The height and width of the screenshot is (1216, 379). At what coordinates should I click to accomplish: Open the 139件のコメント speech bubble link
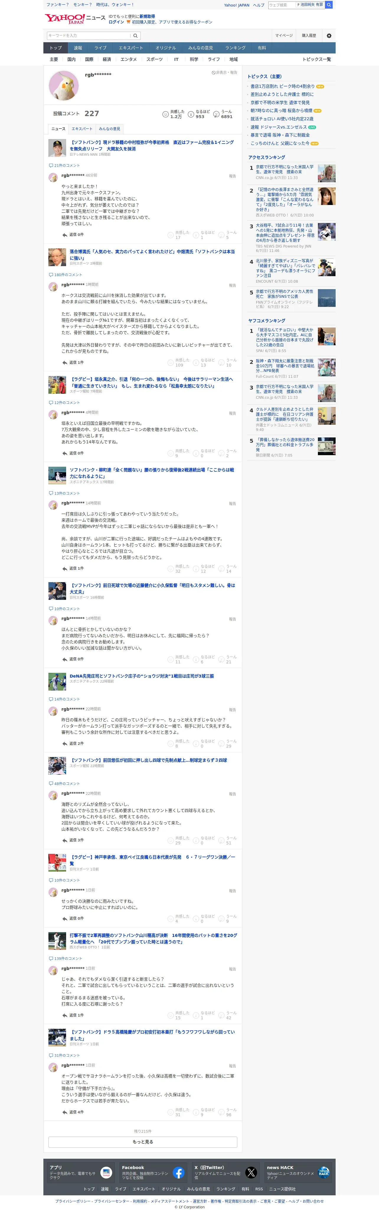[x=65, y=958]
